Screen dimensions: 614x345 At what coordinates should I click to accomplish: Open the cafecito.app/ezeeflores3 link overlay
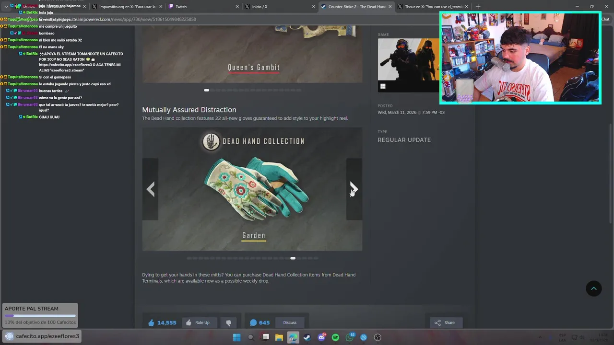pos(42,336)
